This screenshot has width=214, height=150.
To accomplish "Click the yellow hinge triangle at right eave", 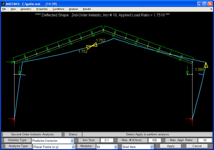I will click(206, 65).
